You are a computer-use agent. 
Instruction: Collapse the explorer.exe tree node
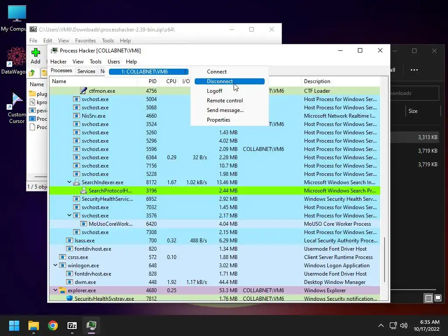pyautogui.click(x=56, y=290)
